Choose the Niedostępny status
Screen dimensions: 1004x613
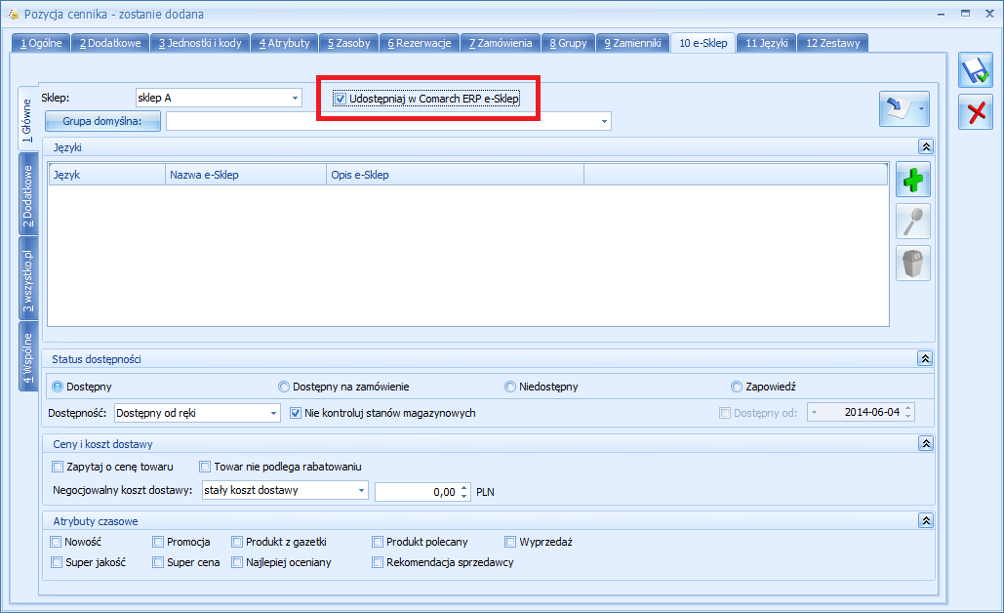click(x=510, y=387)
